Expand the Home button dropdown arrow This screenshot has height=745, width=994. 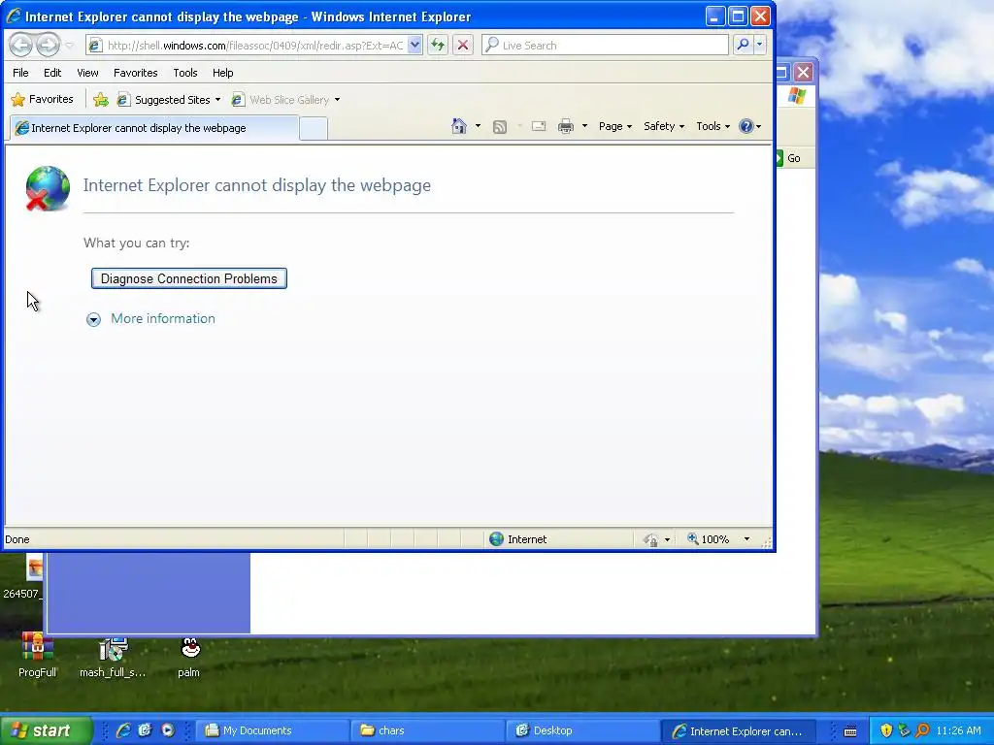click(478, 126)
